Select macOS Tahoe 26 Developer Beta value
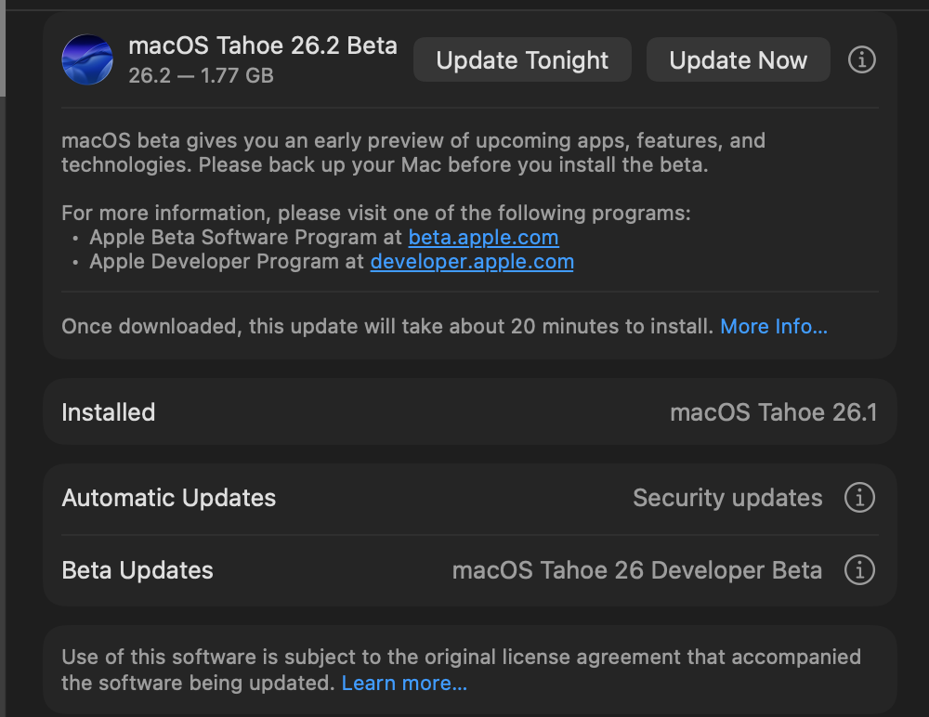 coord(636,570)
